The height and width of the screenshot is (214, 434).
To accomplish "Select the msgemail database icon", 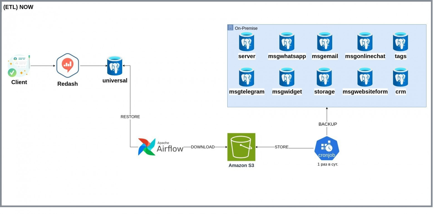I will pos(325,42).
